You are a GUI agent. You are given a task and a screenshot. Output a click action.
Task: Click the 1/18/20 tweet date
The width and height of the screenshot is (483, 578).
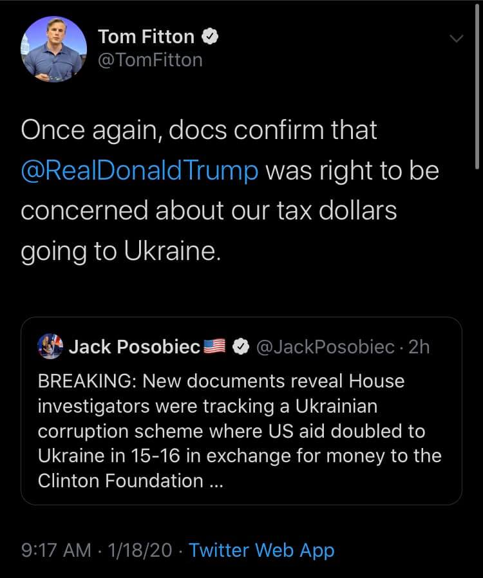point(141,550)
